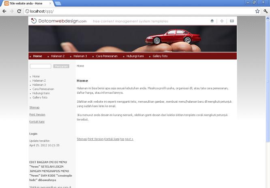Restore down the browser window
Image resolution: width=270 pixels, height=188 pixels.
point(254,2)
